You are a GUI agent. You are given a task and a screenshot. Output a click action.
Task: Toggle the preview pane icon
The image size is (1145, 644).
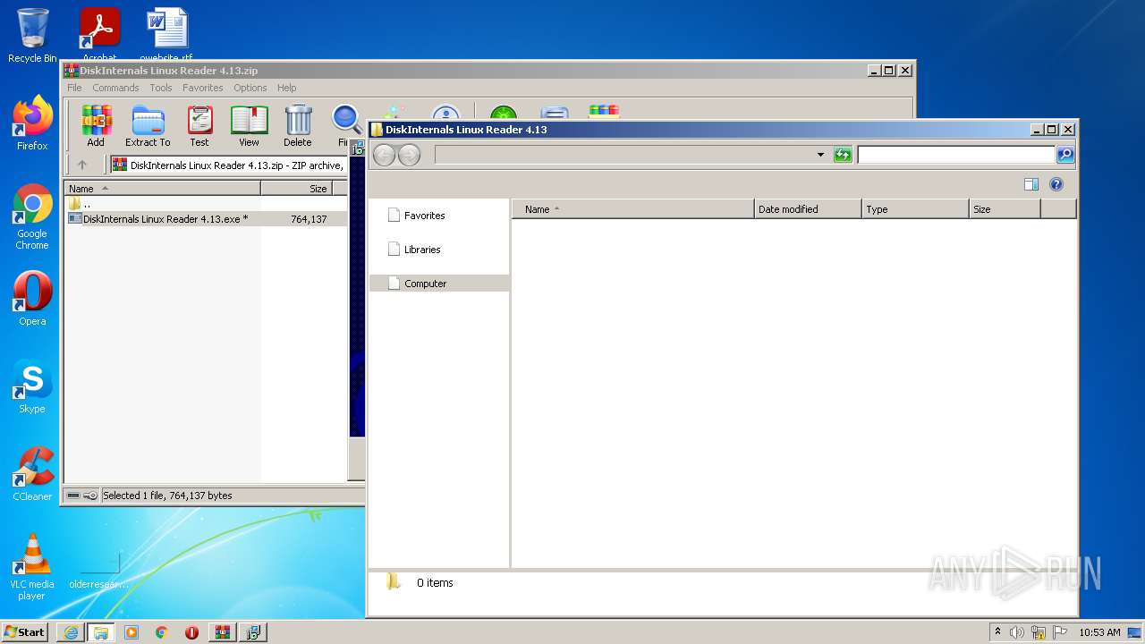[1031, 184]
